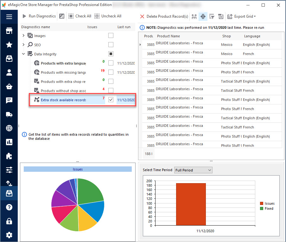Check the SEO diagnostics checkbox
The image size is (286, 242).
click(111, 45)
